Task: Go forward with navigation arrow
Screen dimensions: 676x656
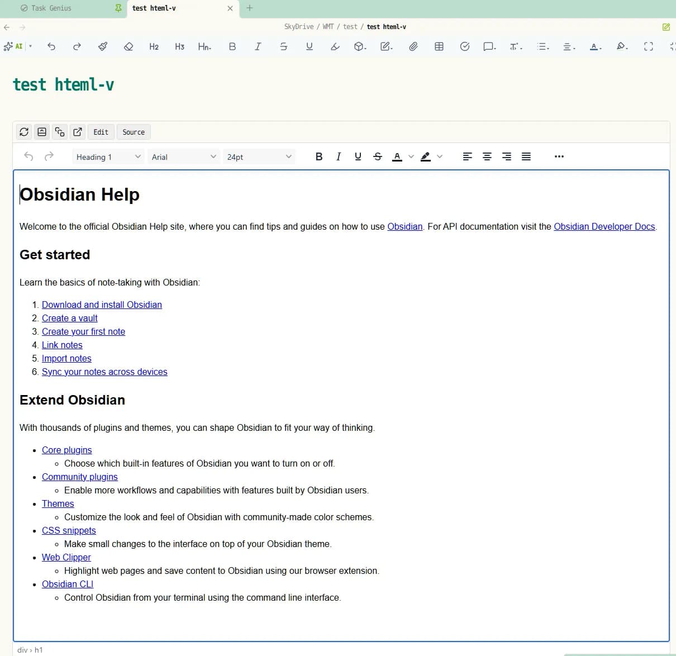Action: click(22, 27)
